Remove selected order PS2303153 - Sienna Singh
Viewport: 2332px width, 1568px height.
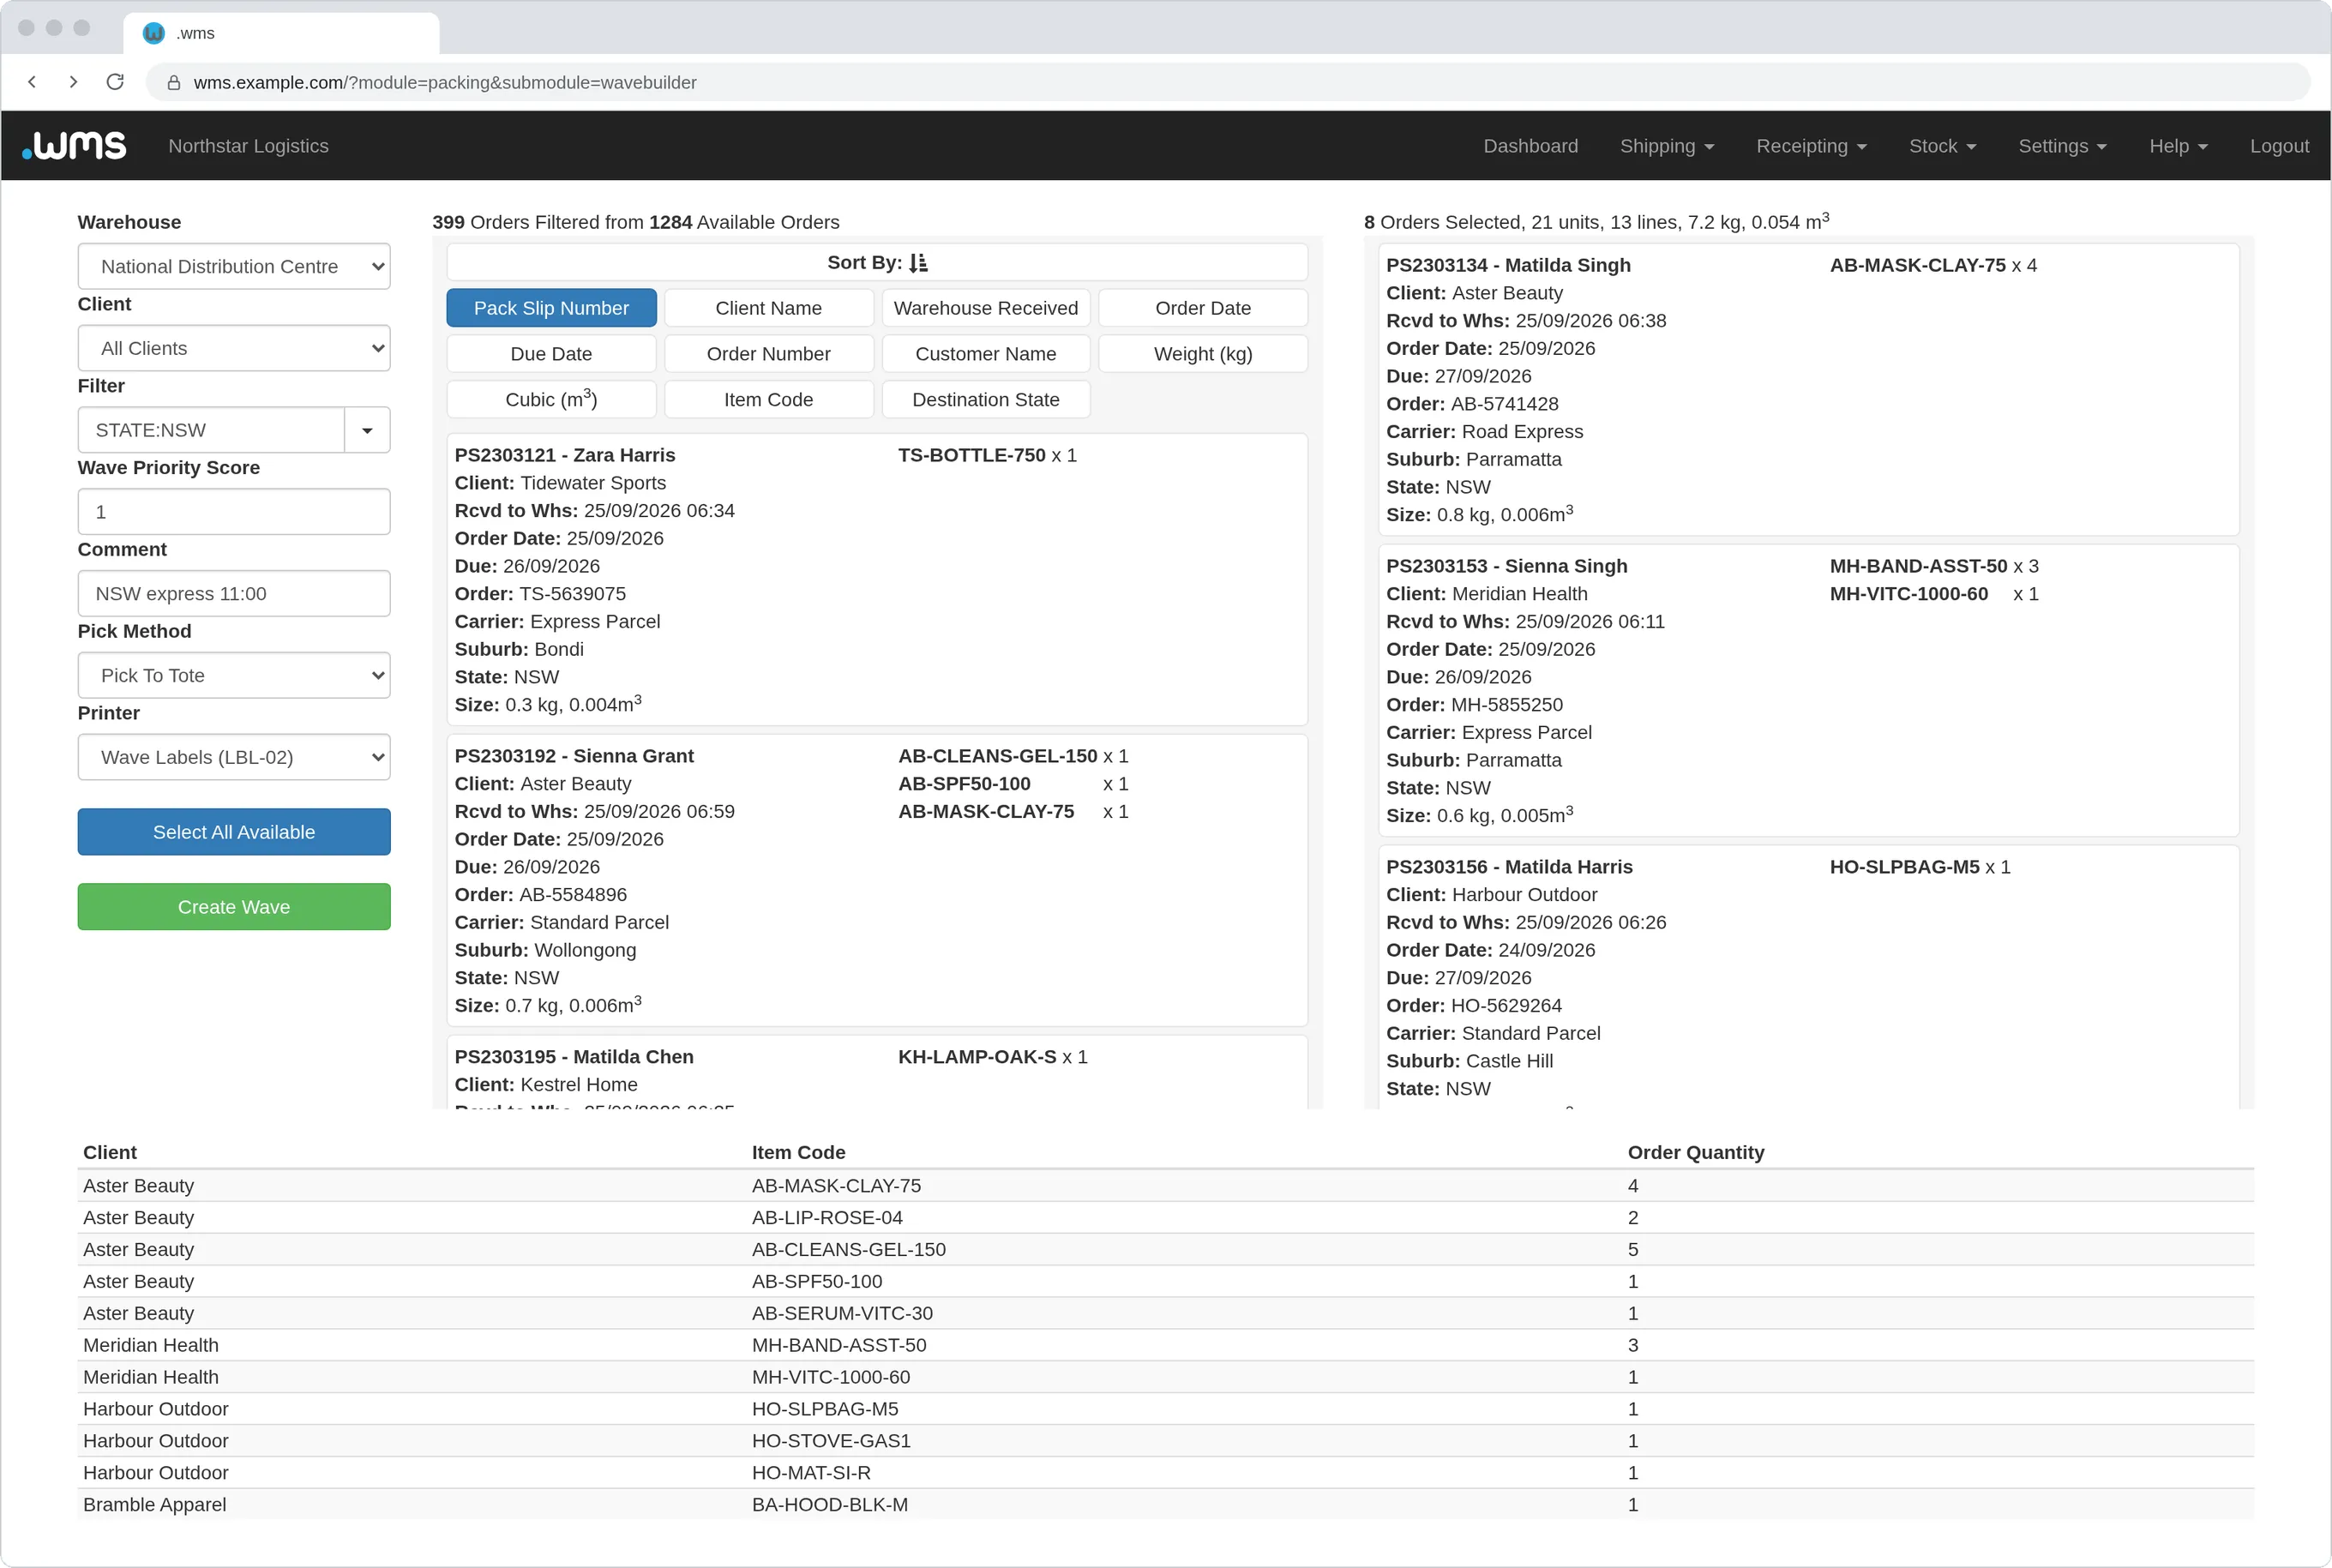point(1808,691)
